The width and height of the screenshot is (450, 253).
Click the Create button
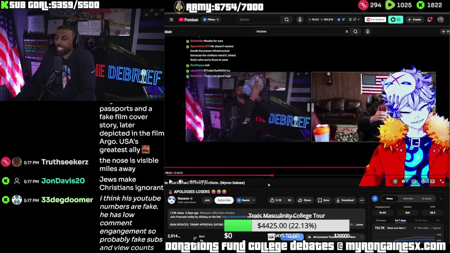coord(414,20)
